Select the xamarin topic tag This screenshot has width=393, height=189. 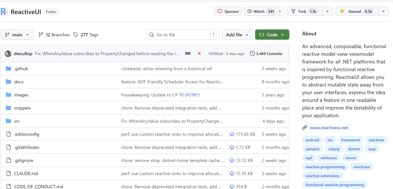[313, 149]
